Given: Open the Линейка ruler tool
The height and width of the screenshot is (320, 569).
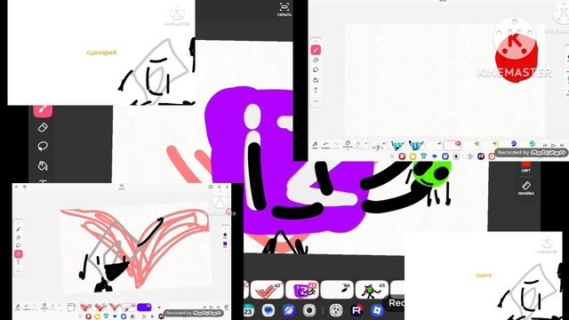Looking at the screenshot, I should click(525, 188).
